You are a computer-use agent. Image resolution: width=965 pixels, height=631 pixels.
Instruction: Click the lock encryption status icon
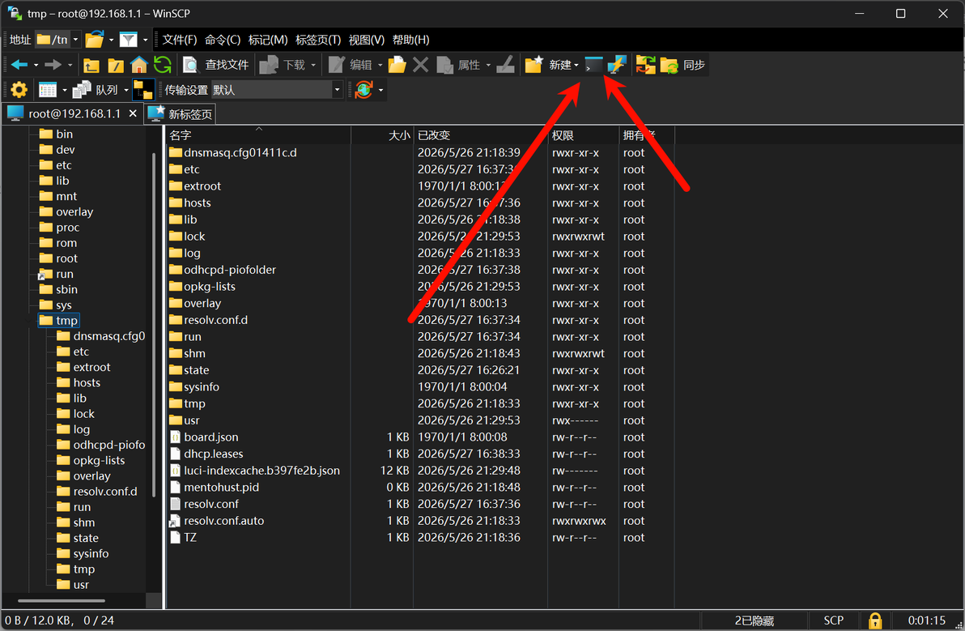tap(874, 620)
